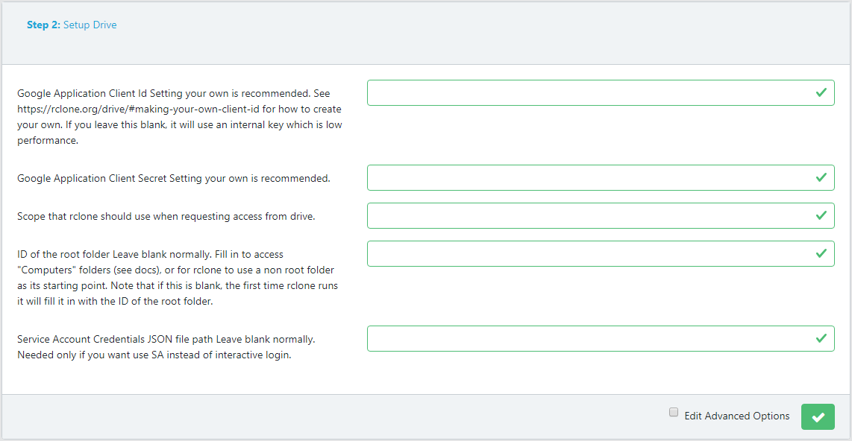The height and width of the screenshot is (441, 852).
Task: Select the ID of the root folder input
Action: pyautogui.click(x=601, y=253)
